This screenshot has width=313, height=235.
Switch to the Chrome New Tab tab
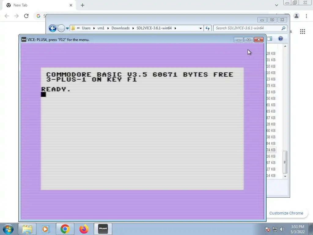tap(39, 5)
